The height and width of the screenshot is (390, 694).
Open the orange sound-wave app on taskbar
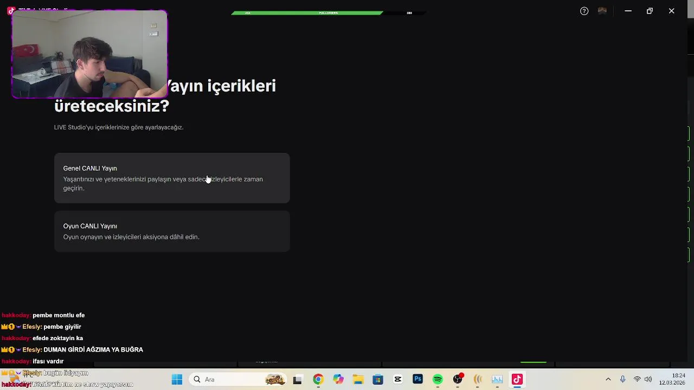coord(478,379)
